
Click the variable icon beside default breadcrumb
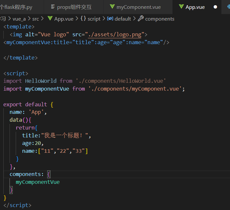[x=110, y=19]
